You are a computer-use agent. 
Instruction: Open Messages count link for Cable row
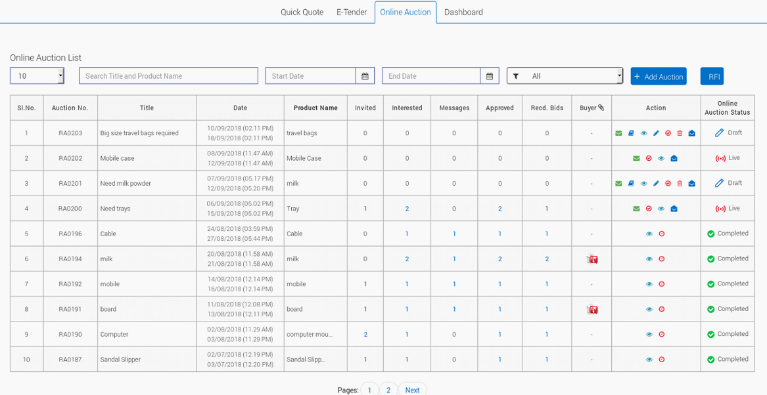point(454,234)
